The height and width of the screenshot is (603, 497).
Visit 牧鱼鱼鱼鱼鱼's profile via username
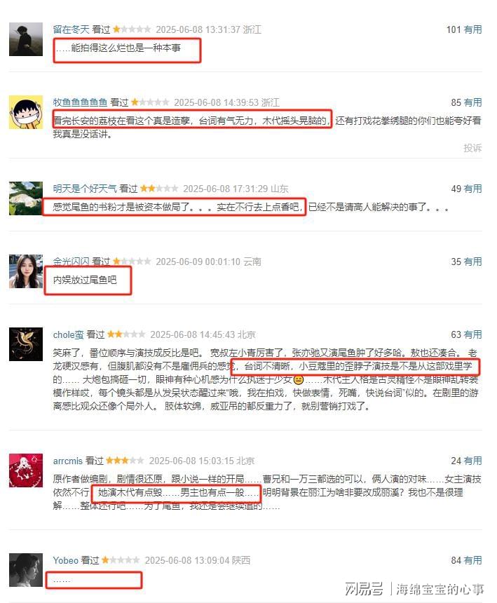pyautogui.click(x=80, y=102)
